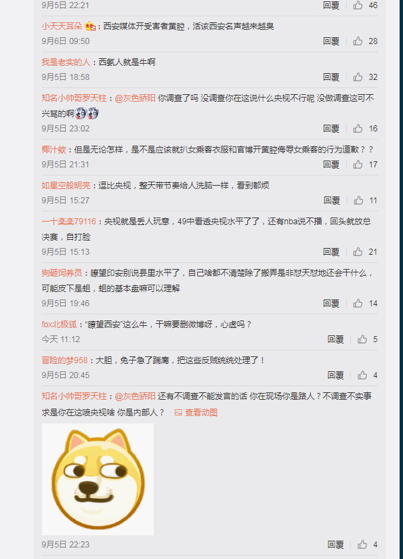Reply to 小天天耳朵's comment
The image size is (403, 559).
331,41
